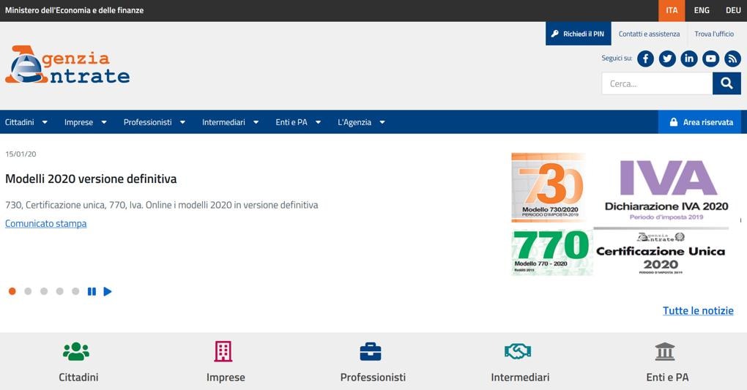Select the fifth carousel slide dot
The image size is (747, 390).
(x=75, y=291)
